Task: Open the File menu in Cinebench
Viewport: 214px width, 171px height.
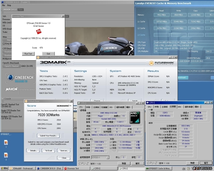Action: [4, 5]
